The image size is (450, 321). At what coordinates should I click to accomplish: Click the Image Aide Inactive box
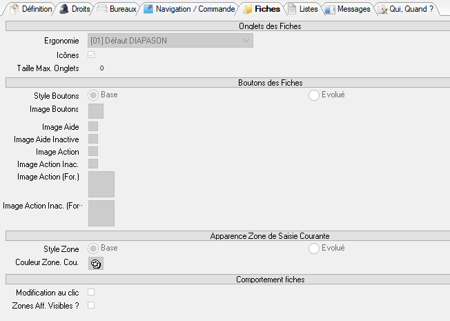tap(93, 139)
